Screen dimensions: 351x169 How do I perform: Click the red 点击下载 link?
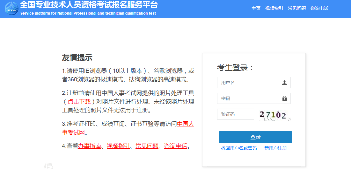(x=79, y=102)
